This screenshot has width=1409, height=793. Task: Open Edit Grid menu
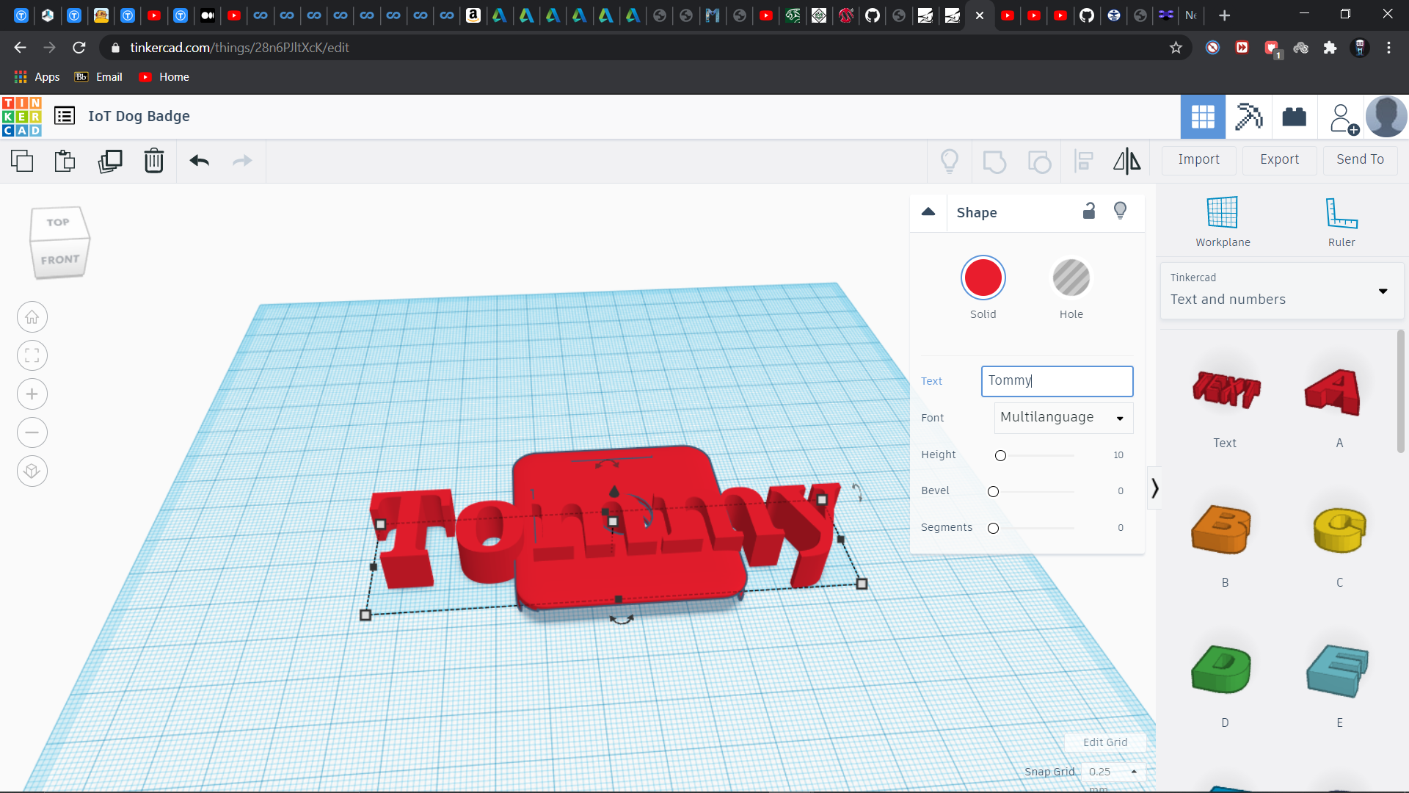(1104, 742)
